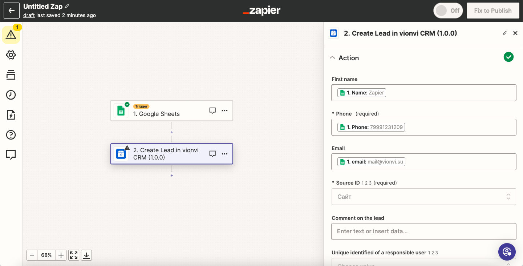
Task: Open the versions stack sidebar icon
Action: 11,75
